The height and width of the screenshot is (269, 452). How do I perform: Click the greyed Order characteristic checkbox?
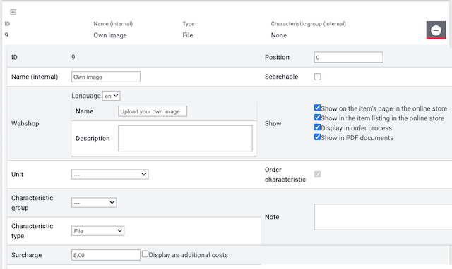(x=317, y=175)
